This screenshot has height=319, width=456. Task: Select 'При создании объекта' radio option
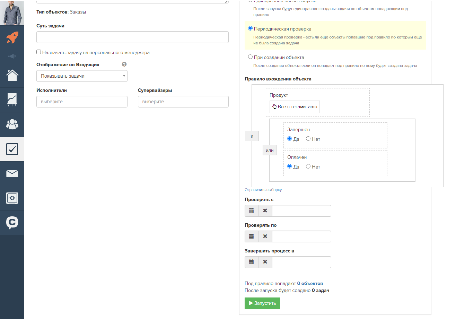click(250, 57)
